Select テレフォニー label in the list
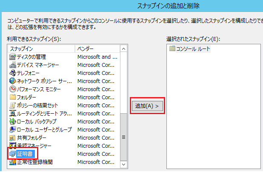 click(28, 73)
